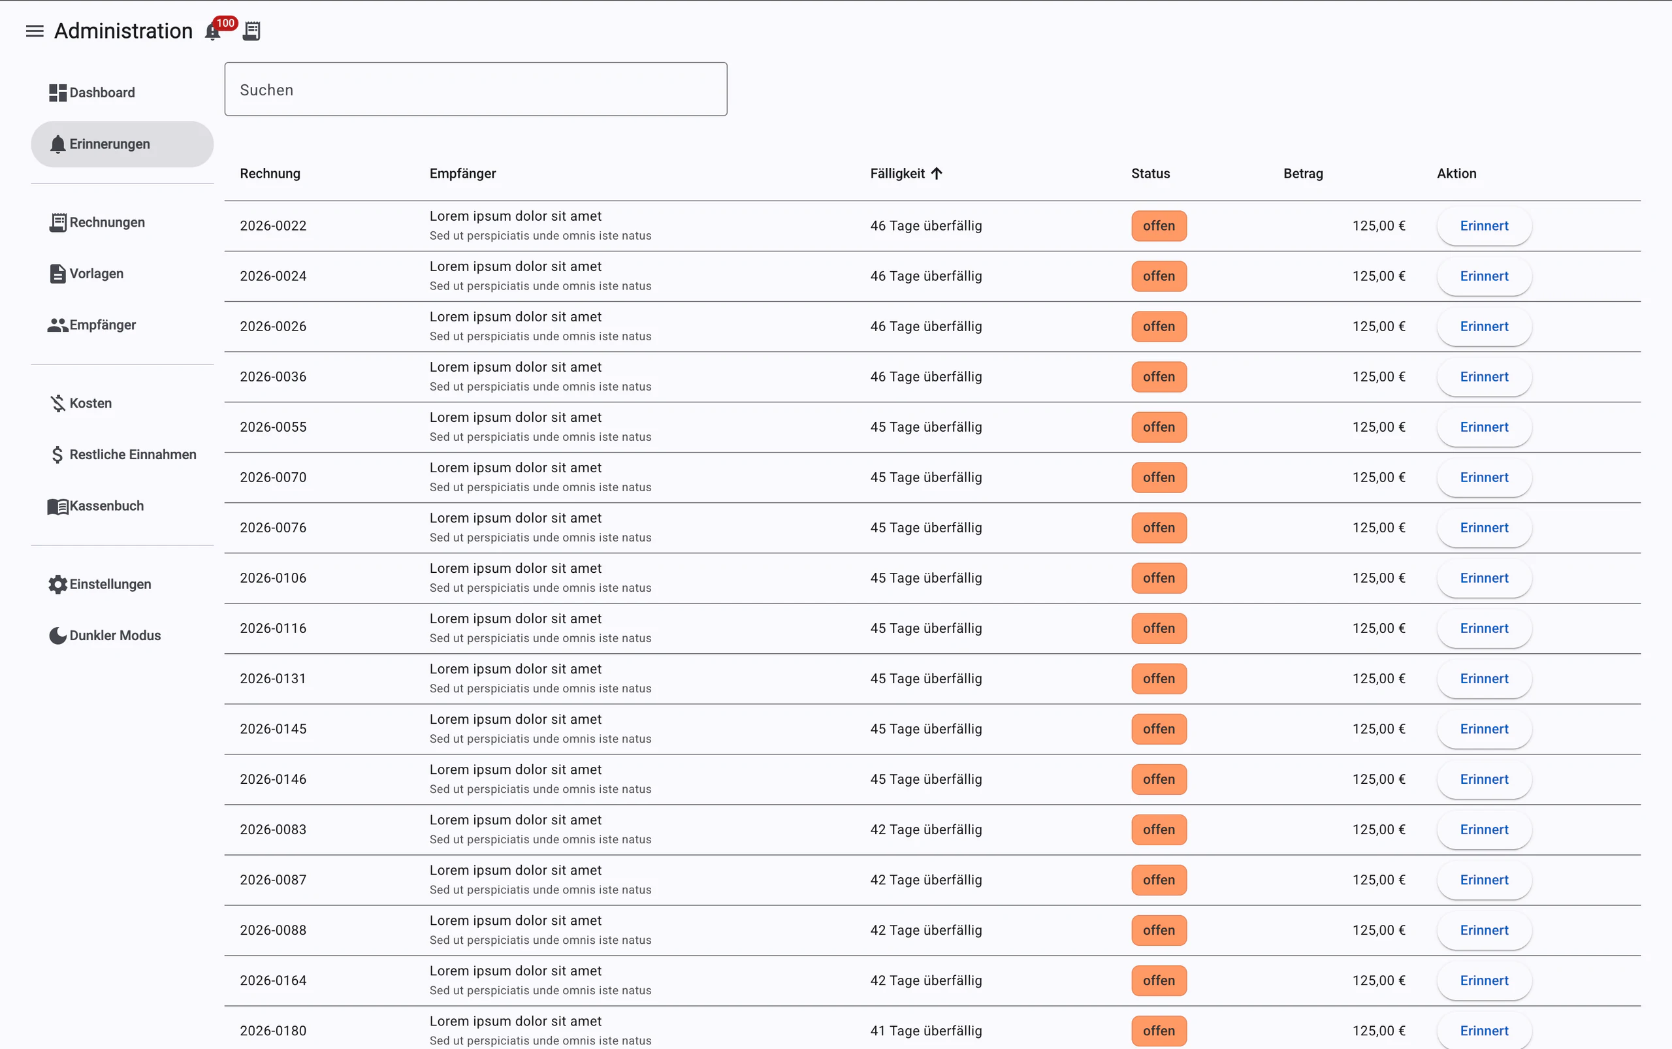Click the invoice receipt icon in header
The height and width of the screenshot is (1049, 1672).
pos(252,31)
